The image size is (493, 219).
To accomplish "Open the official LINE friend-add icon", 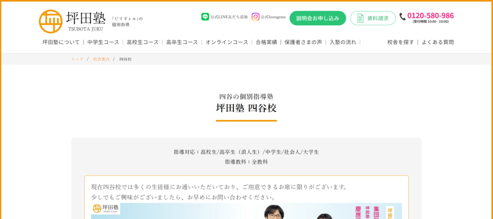I will point(205,17).
